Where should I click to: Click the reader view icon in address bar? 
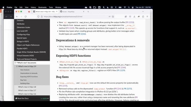[x=110, y=17]
